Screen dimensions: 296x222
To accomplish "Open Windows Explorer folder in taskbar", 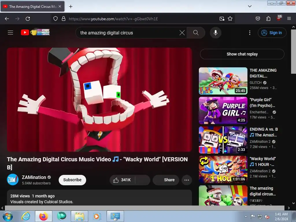I will [79, 216].
